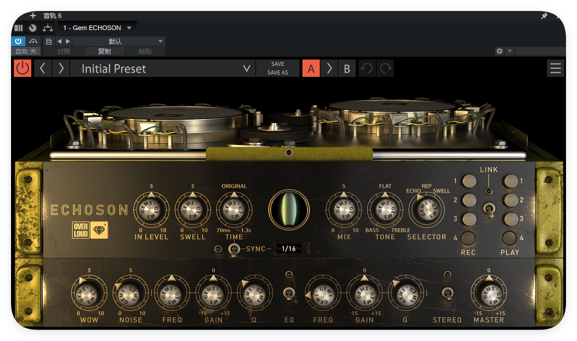Viewport: 577px width, 341px height.
Task: Click the NOISE knob
Action: (x=130, y=294)
